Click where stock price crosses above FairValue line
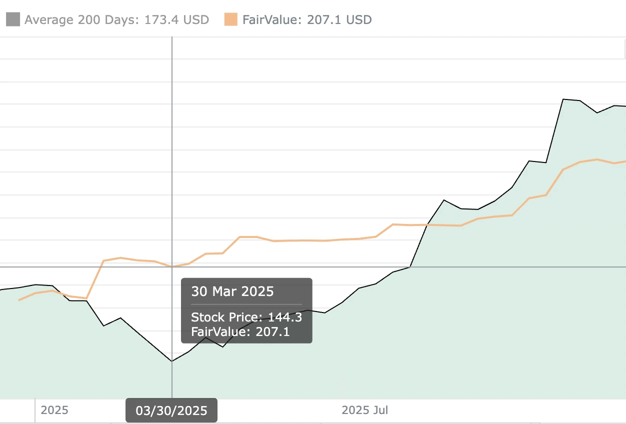626x424 pixels. (427, 225)
